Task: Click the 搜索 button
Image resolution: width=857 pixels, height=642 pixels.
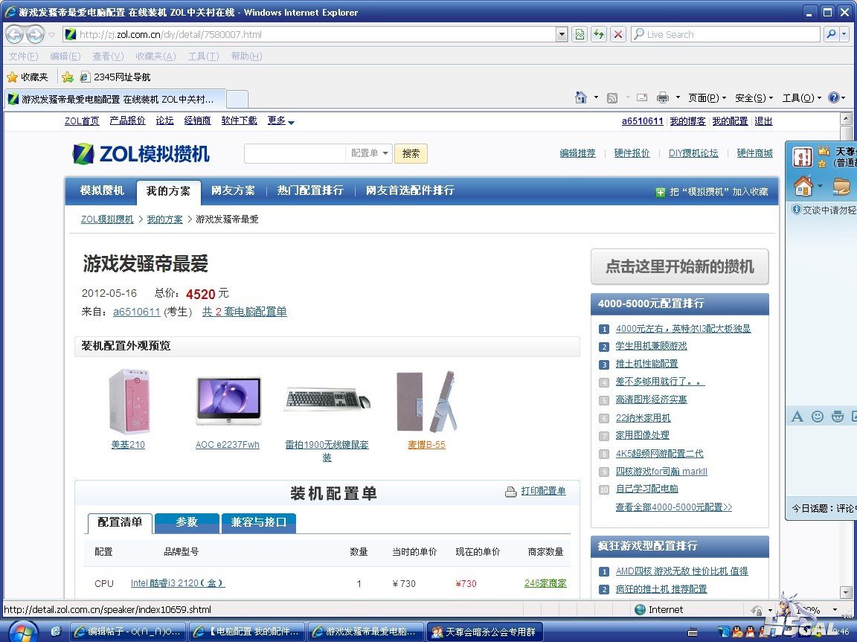Action: tap(411, 153)
